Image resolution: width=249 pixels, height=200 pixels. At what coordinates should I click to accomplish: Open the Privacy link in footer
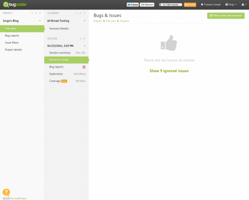point(22,198)
